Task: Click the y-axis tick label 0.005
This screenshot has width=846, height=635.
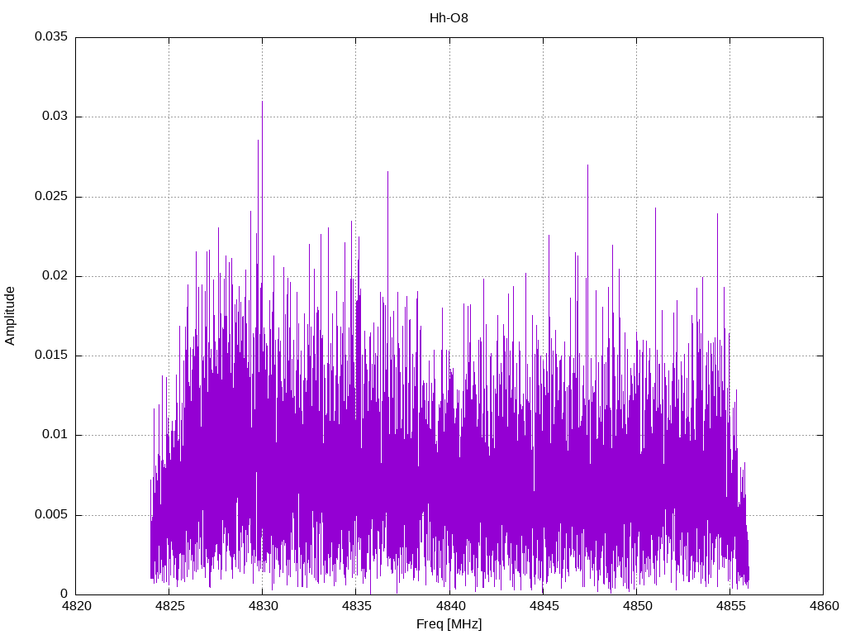Action: [51, 514]
